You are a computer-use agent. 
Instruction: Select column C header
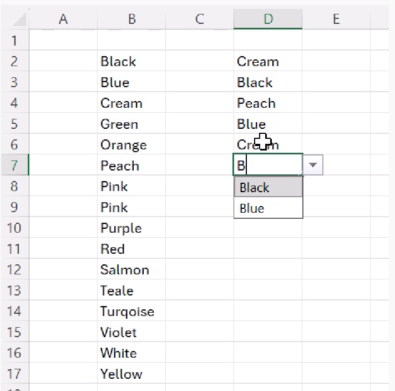pyautogui.click(x=200, y=19)
